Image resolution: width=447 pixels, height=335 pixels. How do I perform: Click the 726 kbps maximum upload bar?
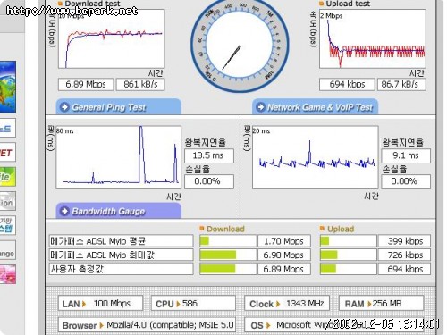pyautogui.click(x=348, y=255)
